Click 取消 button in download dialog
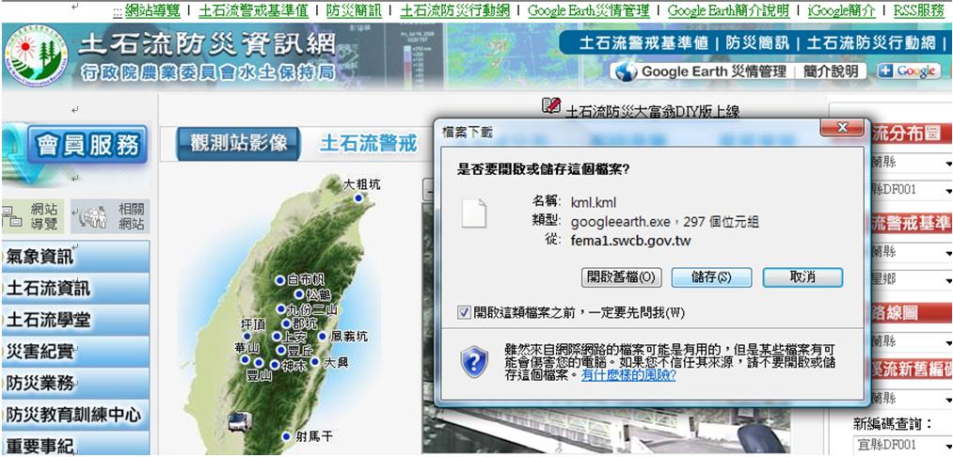 (802, 277)
